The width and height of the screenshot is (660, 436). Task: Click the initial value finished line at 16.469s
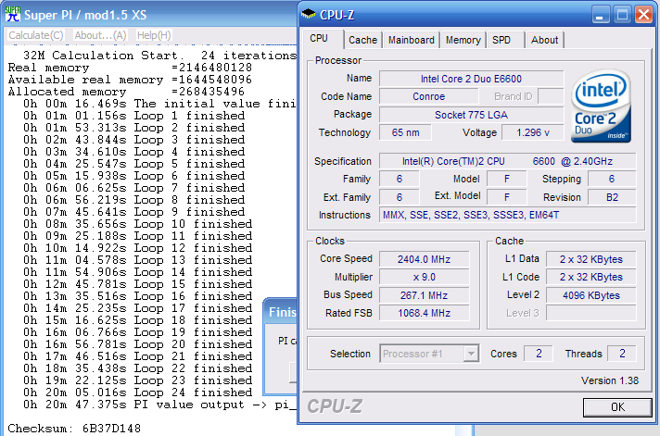point(160,104)
